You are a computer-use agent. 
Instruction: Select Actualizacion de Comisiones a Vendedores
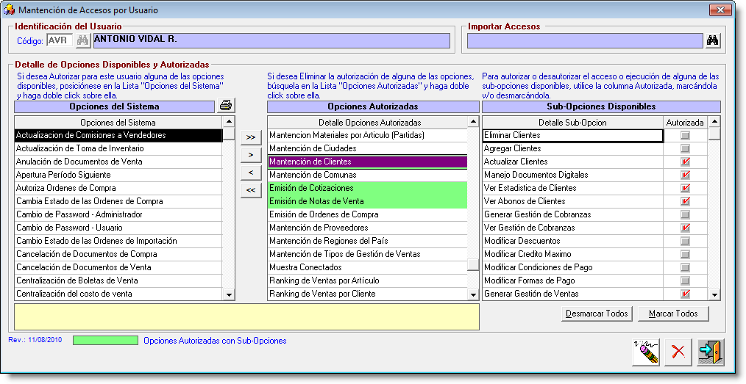pos(118,135)
